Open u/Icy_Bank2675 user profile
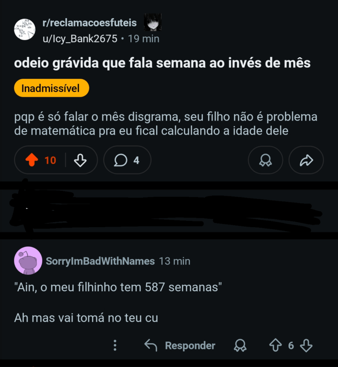The height and width of the screenshot is (367, 338). (x=80, y=39)
